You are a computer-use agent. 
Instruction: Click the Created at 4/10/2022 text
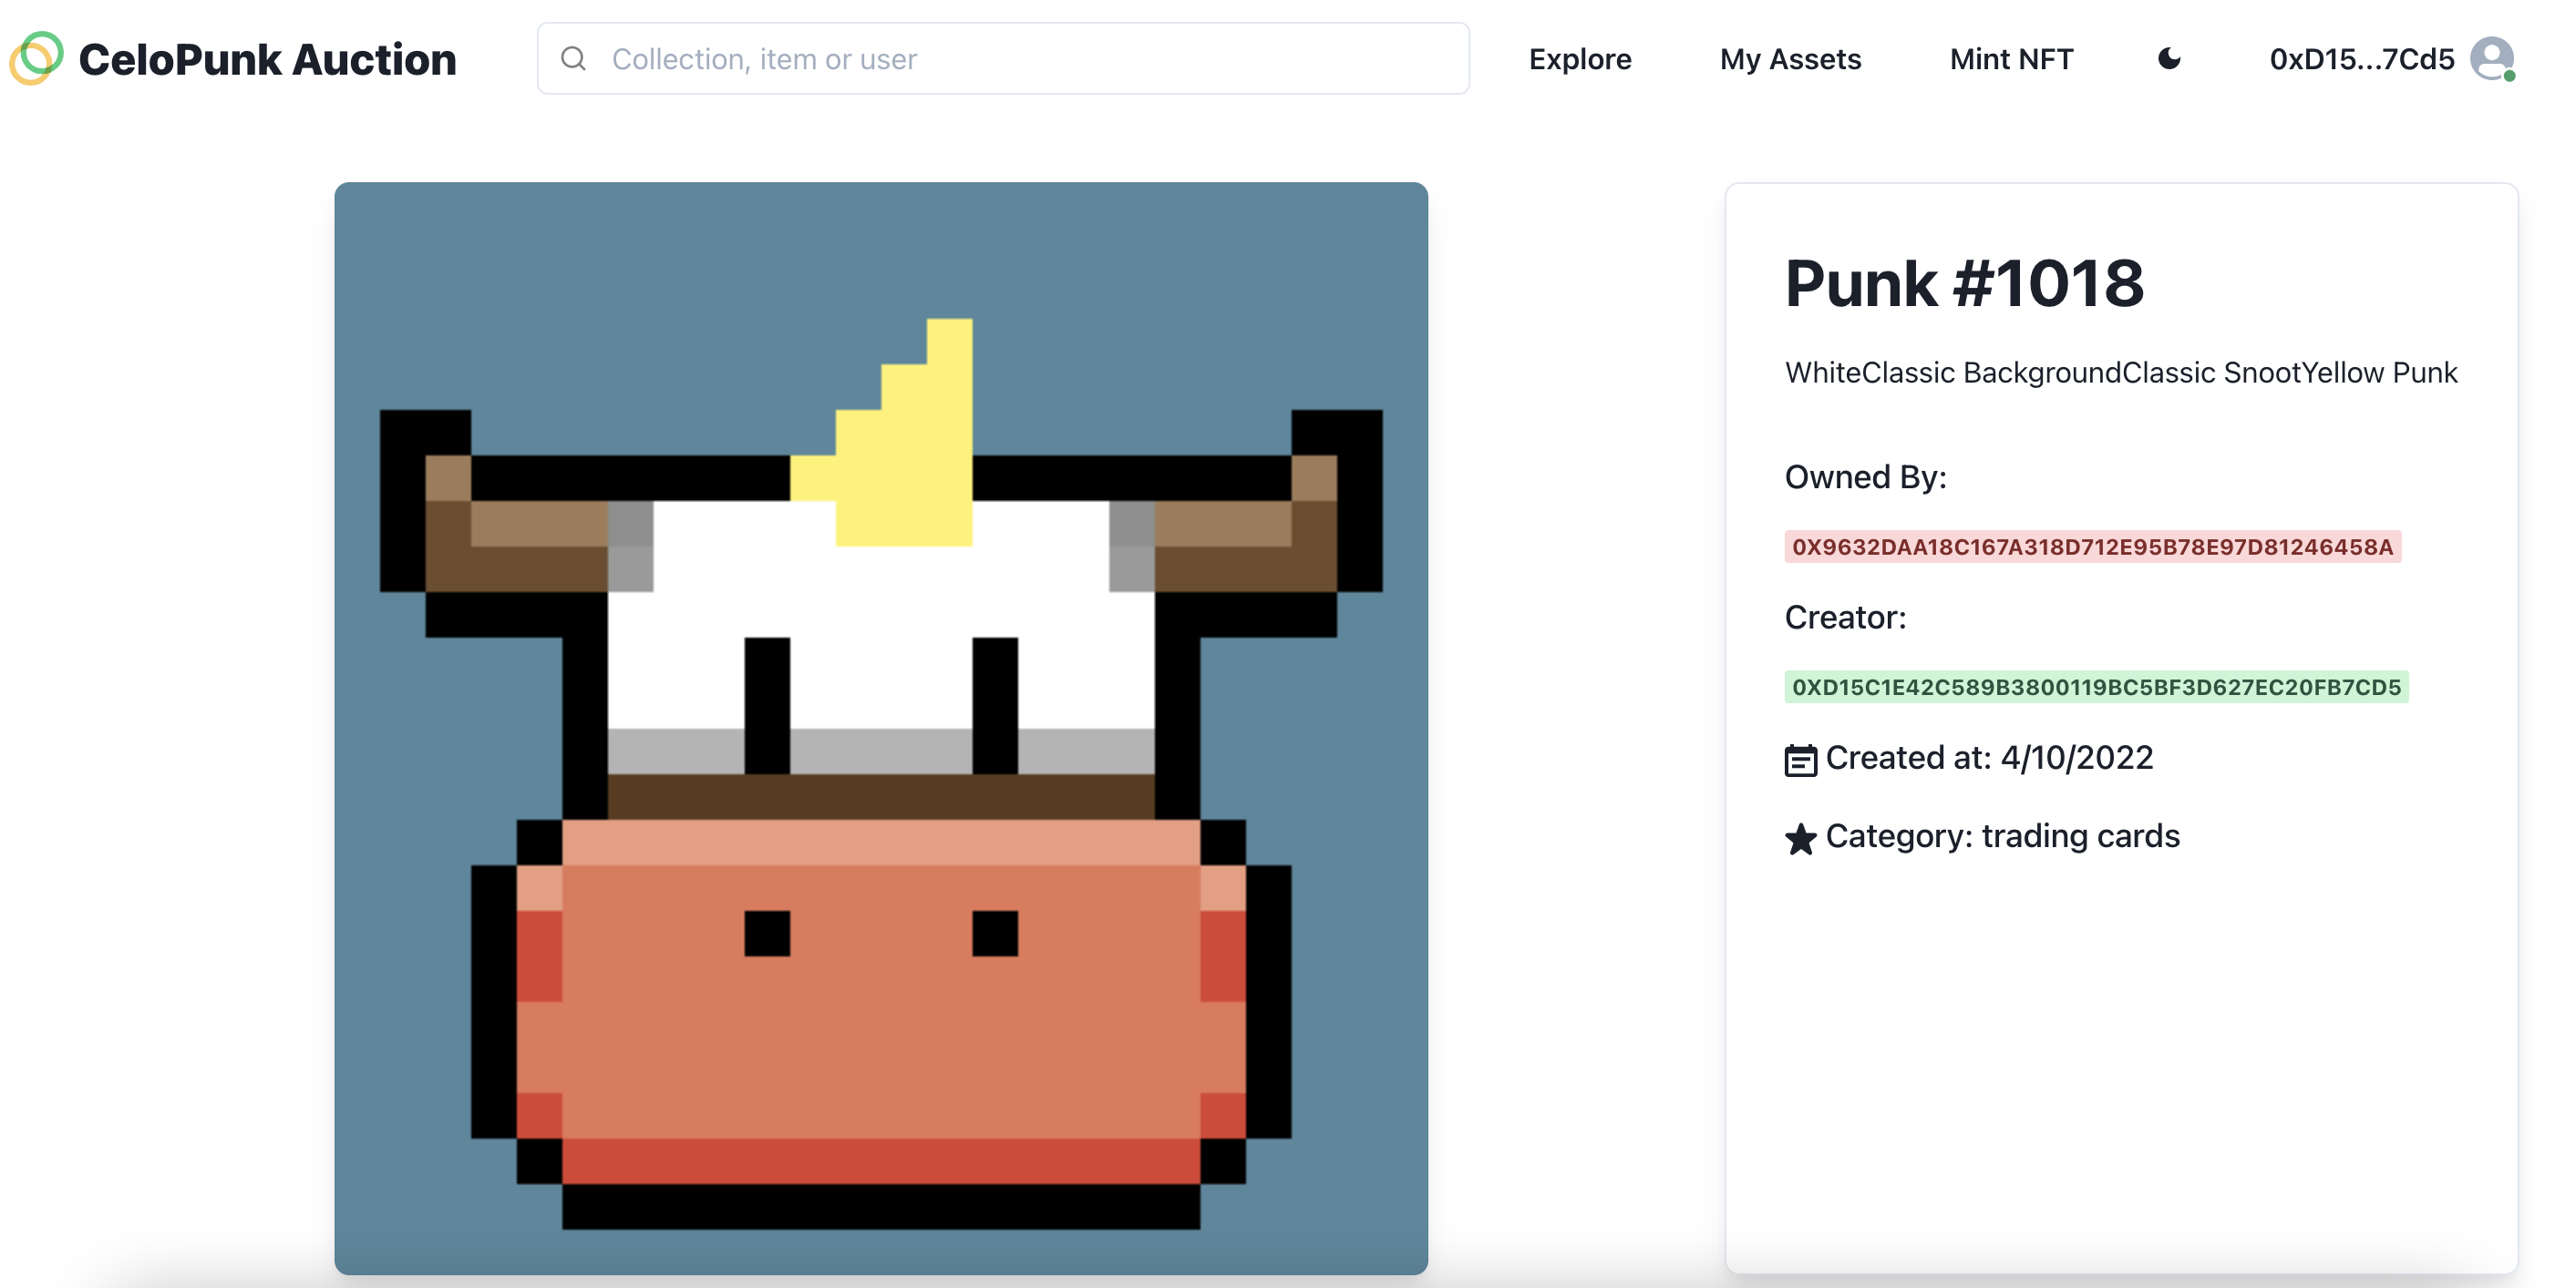[x=1988, y=758]
